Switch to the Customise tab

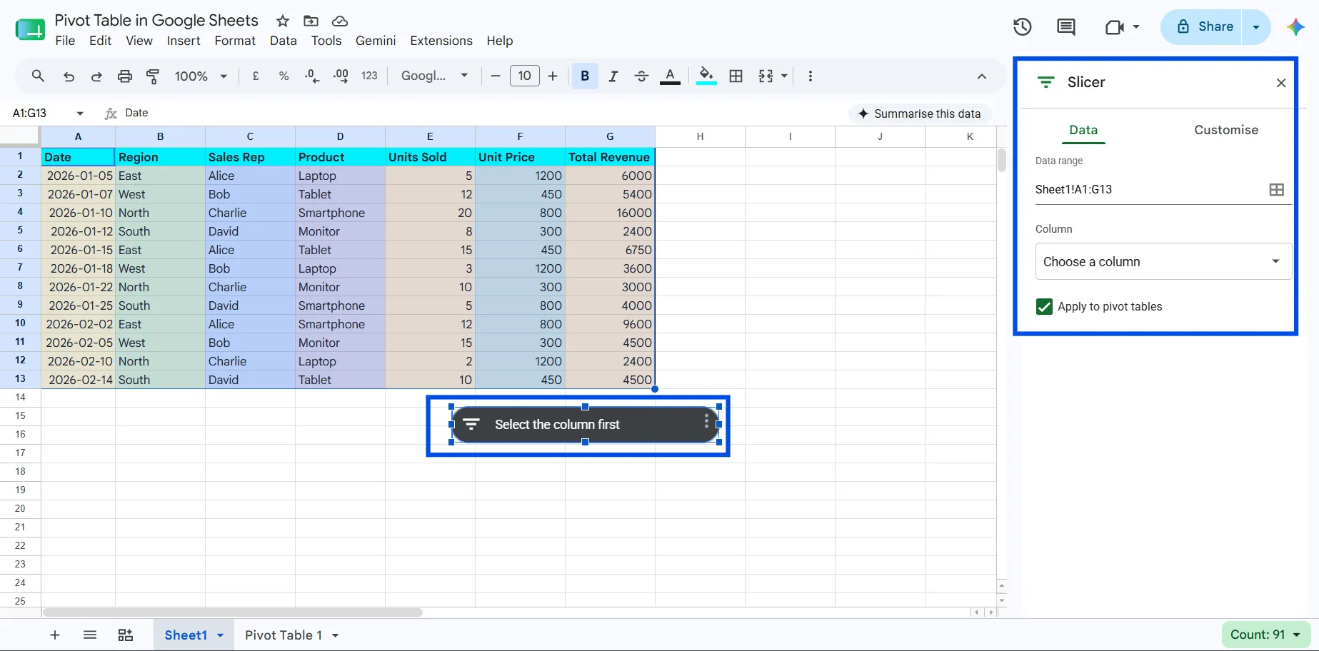(x=1226, y=130)
